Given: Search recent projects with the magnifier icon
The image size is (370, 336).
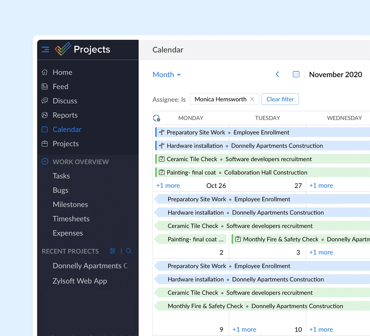Looking at the screenshot, I should click(x=129, y=251).
